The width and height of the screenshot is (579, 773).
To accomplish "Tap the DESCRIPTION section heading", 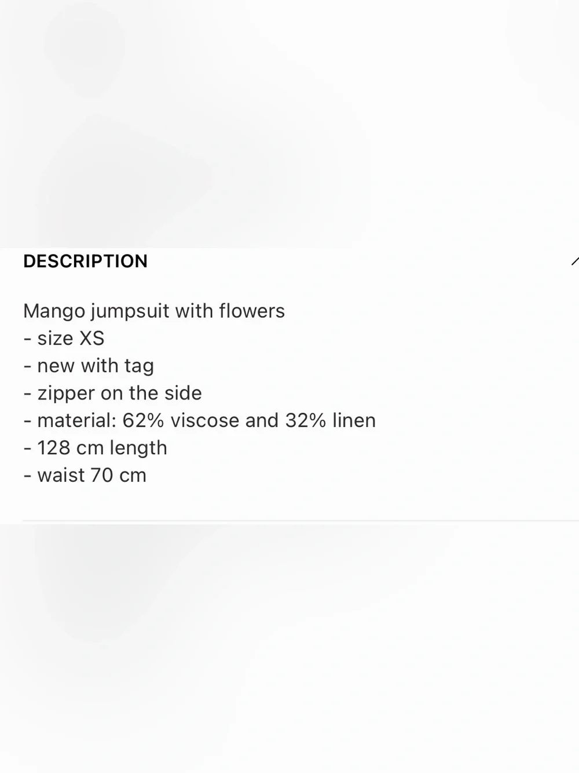I will (85, 262).
